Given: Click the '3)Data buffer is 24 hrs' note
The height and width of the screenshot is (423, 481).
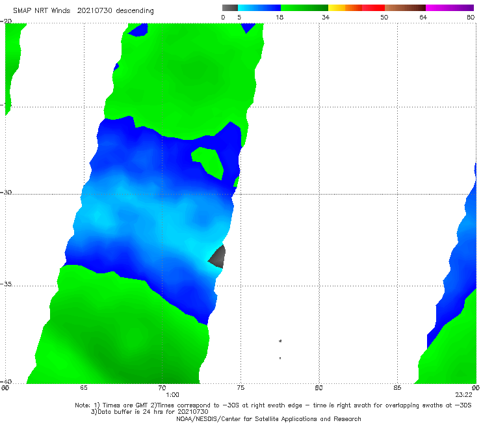Looking at the screenshot, I should pos(149,412).
